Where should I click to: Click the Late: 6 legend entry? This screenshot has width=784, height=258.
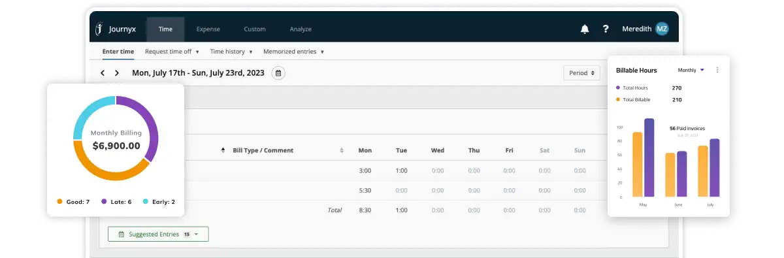pos(116,202)
